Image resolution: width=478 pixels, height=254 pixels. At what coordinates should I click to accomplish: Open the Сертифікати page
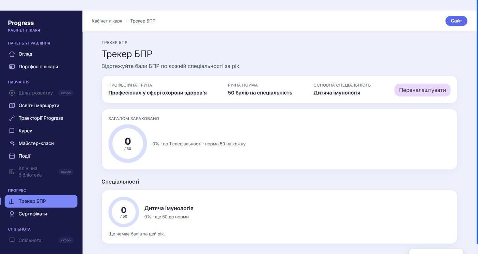tap(41, 214)
